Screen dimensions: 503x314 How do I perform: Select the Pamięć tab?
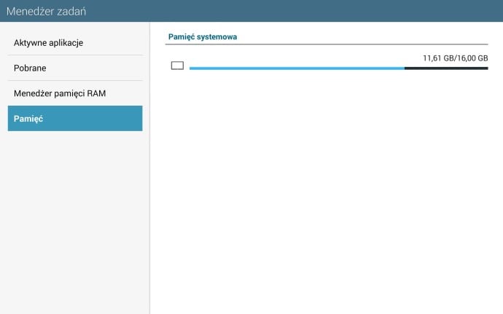(75, 118)
